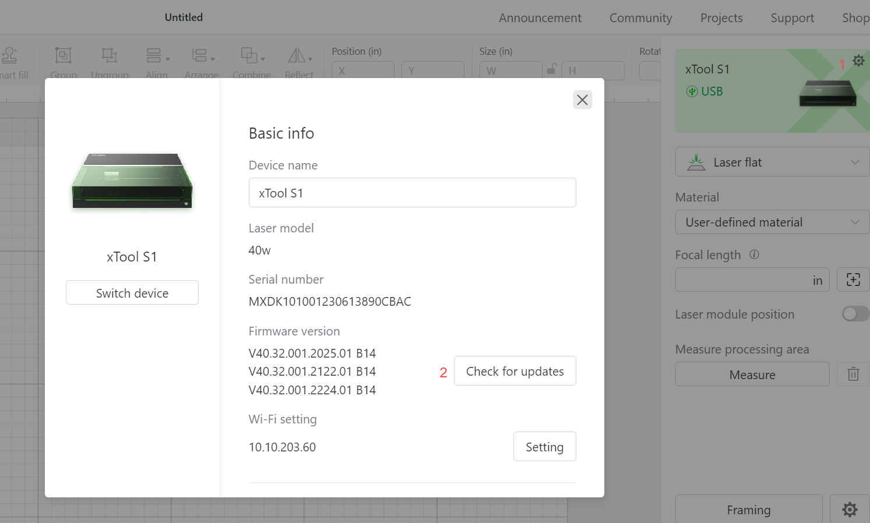The height and width of the screenshot is (523, 870).
Task: Select firmware V40.32.001.2122.01 B14 text
Action: [312, 372]
